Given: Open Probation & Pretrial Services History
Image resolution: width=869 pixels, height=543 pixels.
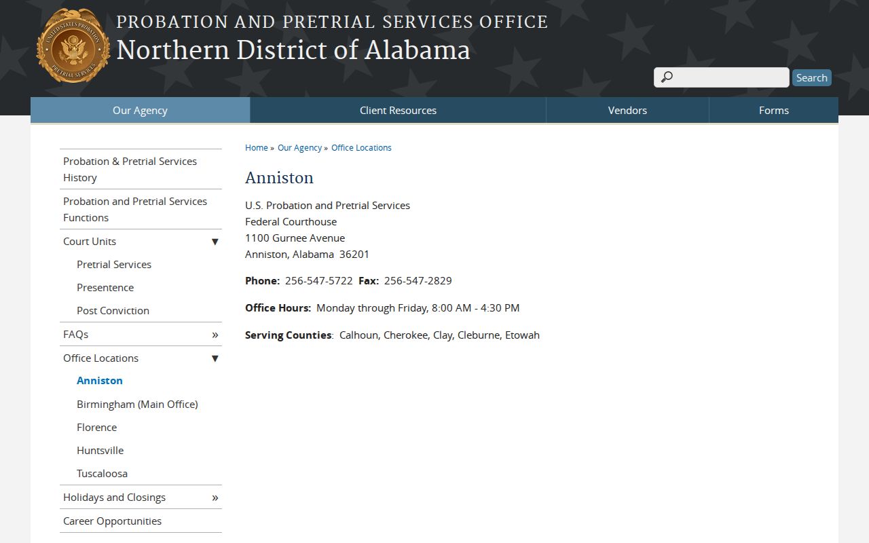Looking at the screenshot, I should (x=141, y=169).
